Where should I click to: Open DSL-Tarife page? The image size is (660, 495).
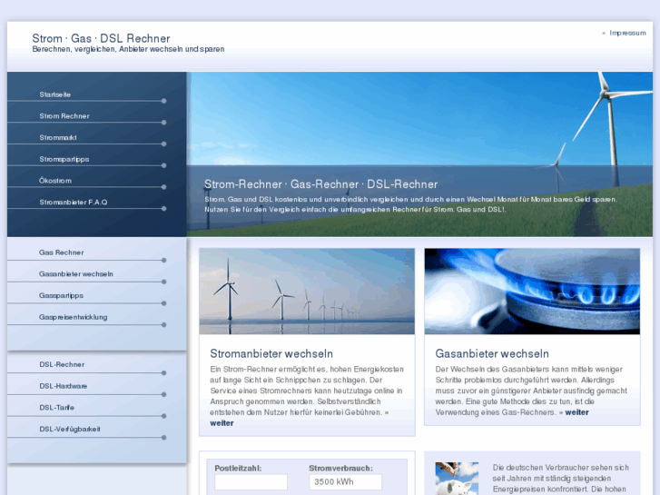[x=57, y=408]
